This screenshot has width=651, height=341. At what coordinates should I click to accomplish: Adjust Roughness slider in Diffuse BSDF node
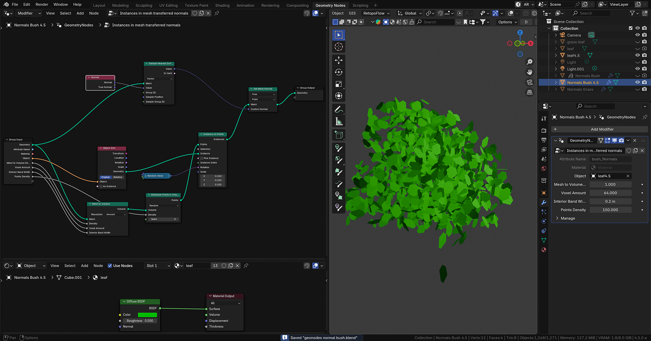pyautogui.click(x=140, y=321)
